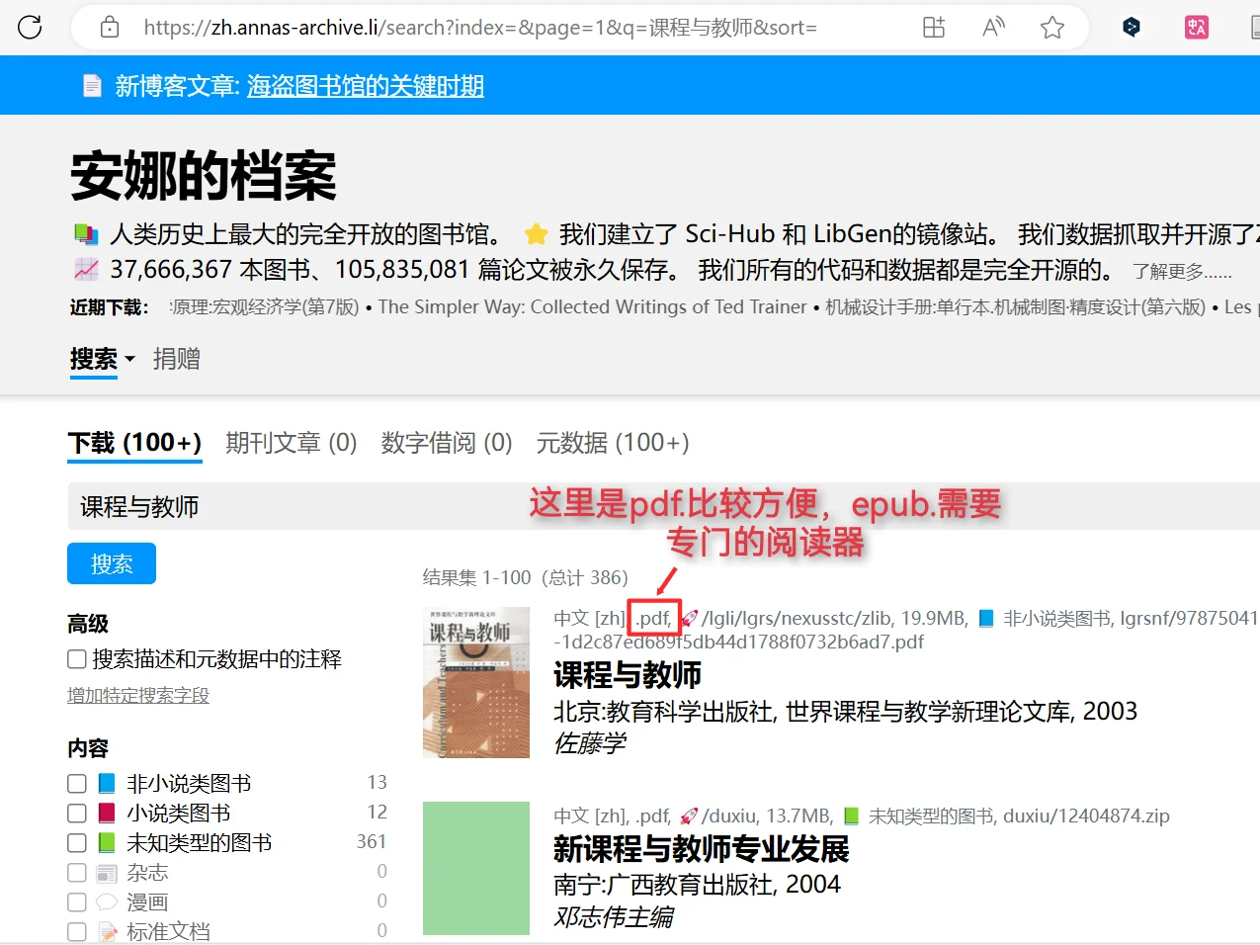Click publisher line 北京:教育科学出版社
The width and height of the screenshot is (1260, 945).
845,711
